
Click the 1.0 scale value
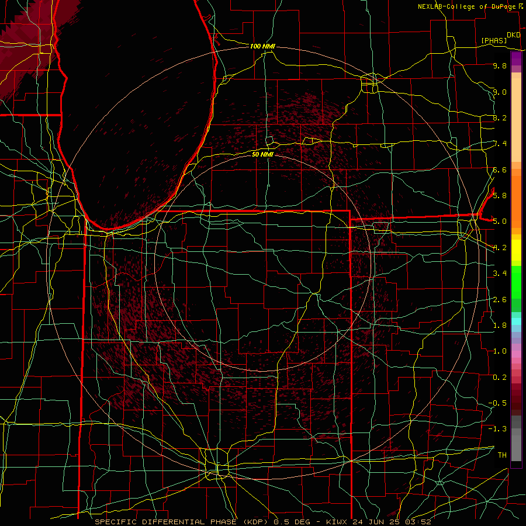pos(500,351)
